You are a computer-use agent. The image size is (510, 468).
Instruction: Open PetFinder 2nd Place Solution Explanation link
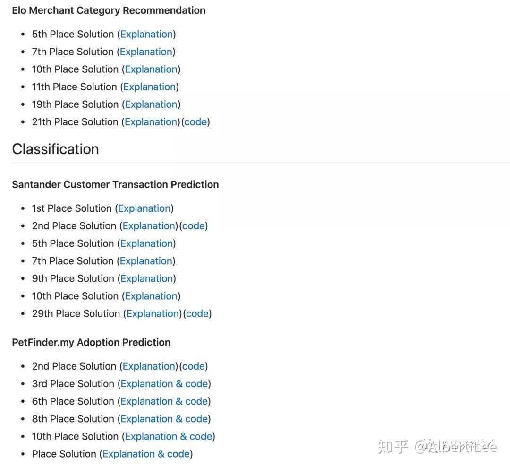(149, 366)
